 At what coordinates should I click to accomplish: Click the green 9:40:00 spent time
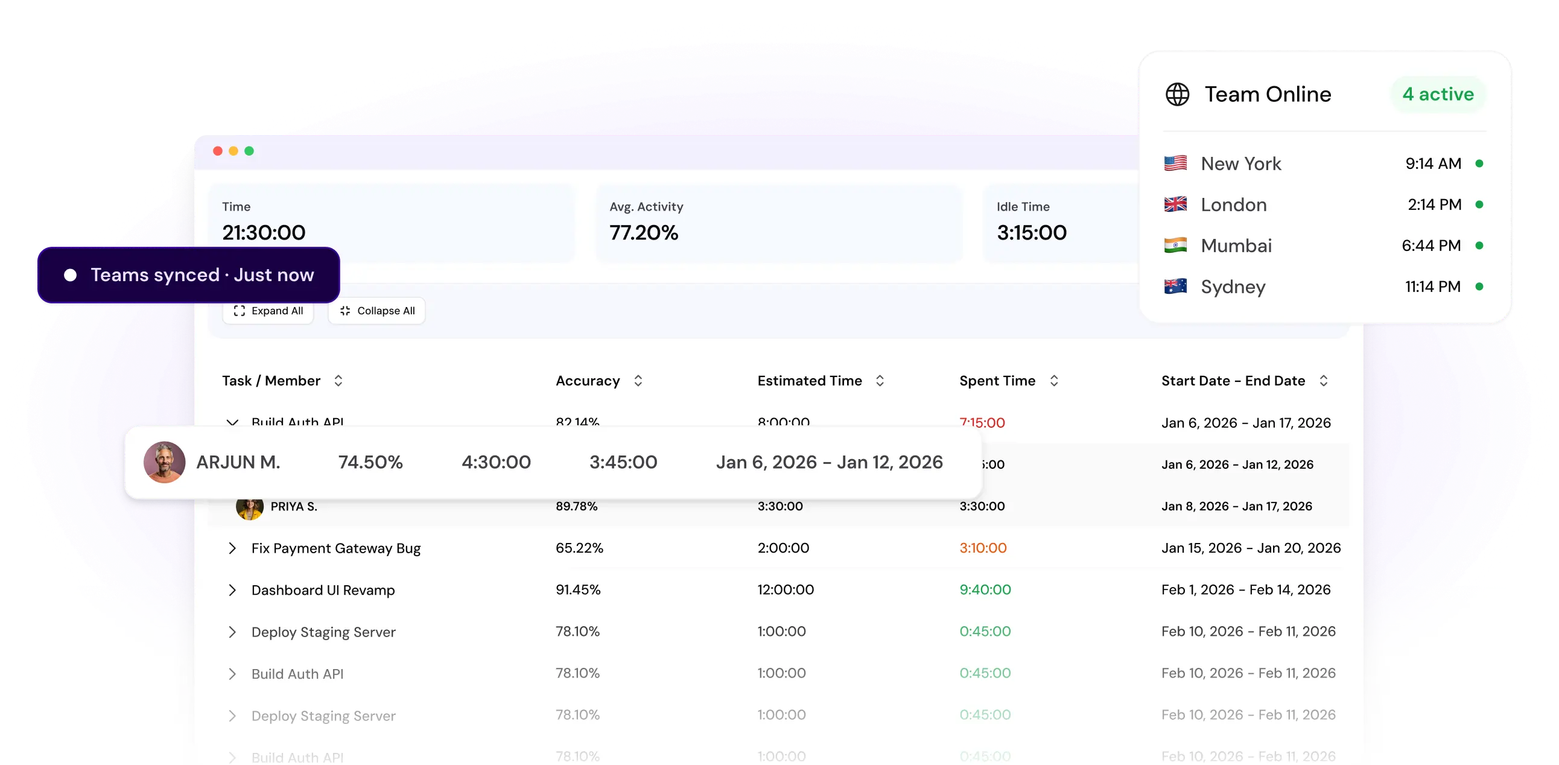pos(985,589)
